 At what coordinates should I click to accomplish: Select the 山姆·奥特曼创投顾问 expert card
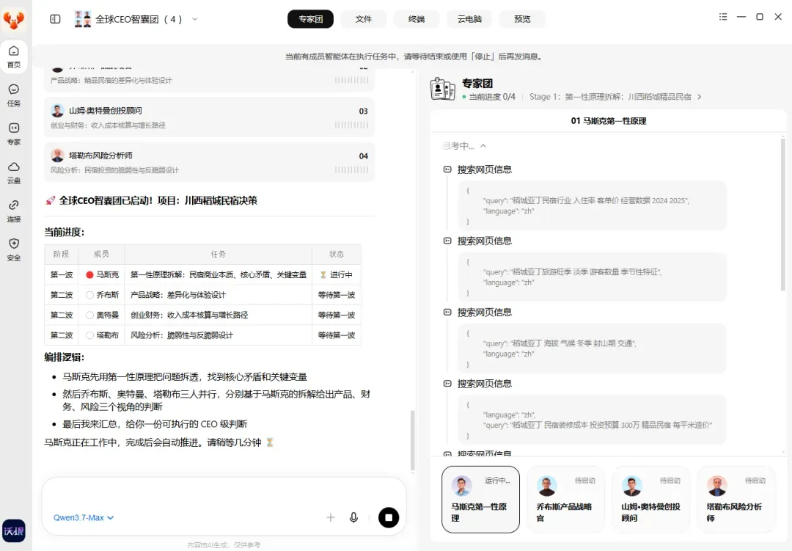tap(651, 500)
